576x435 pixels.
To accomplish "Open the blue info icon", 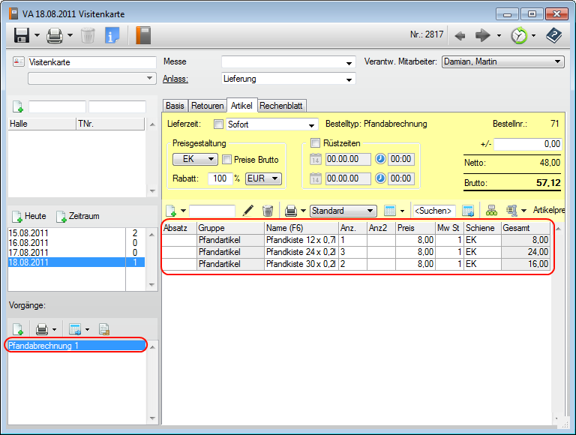I will pyautogui.click(x=112, y=34).
